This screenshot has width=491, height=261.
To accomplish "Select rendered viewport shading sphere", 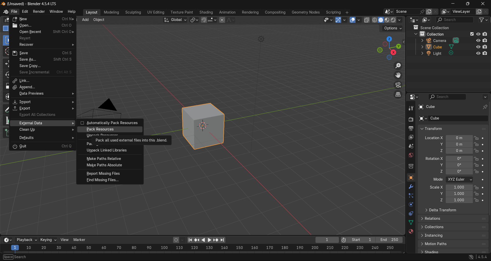I will [x=393, y=20].
